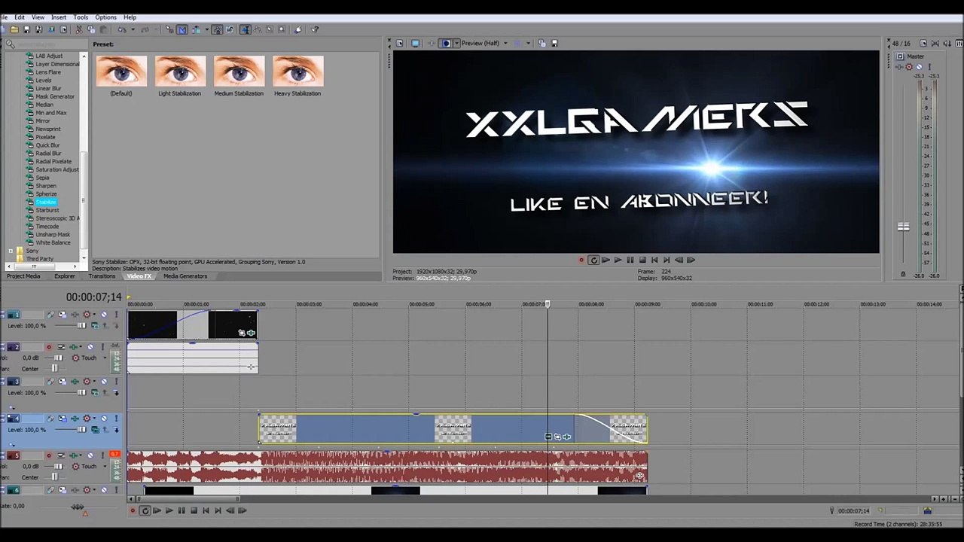964x542 pixels.
Task: Mute audio track 5
Action: point(90,455)
